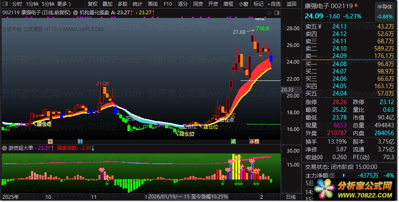Activate the 画线 drawing tool
The width and height of the screenshot is (399, 202).
click(153, 4)
